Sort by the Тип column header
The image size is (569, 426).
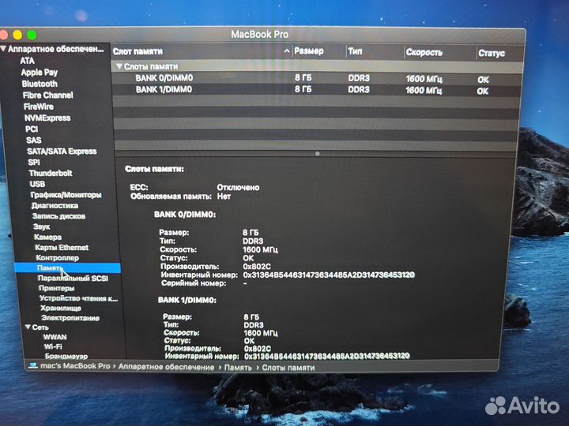point(355,51)
